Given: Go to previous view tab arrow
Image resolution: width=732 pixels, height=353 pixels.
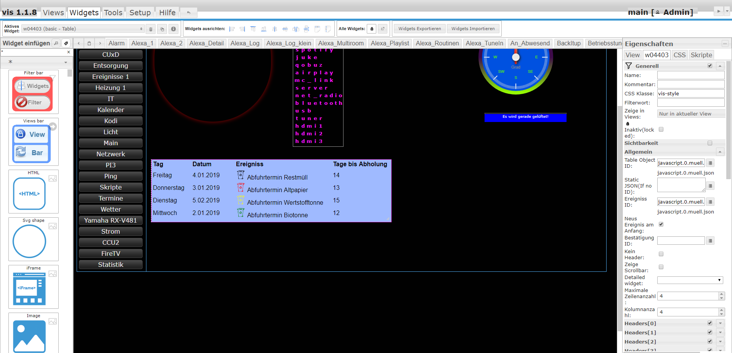Looking at the screenshot, I should click(x=79, y=43).
